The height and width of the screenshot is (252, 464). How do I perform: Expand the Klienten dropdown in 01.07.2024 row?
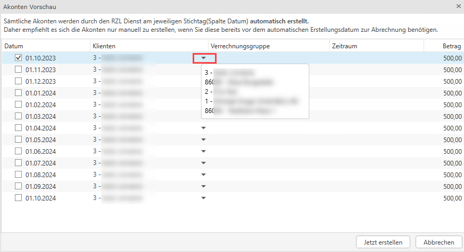click(x=203, y=163)
